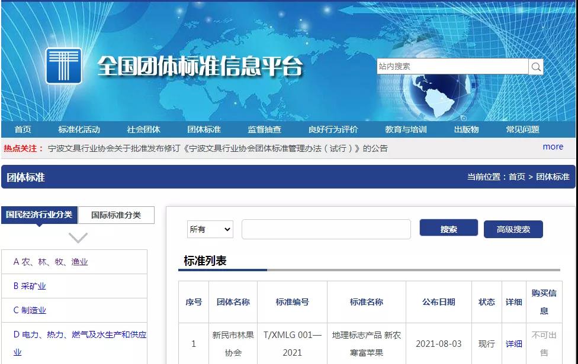Image resolution: width=578 pixels, height=364 pixels.
Task: Switch to 国际标准分类 tab
Action: pos(116,215)
